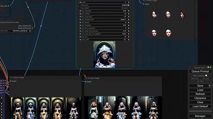Click the collapse dot of left Preview Image node
This screenshot has height=119, width=213.
click(x=11, y=78)
